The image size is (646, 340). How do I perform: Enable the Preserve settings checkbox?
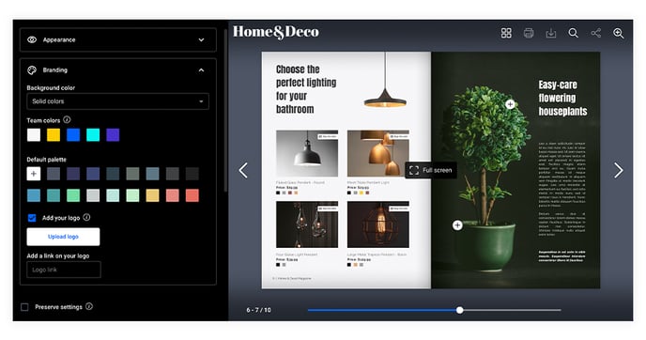24,307
